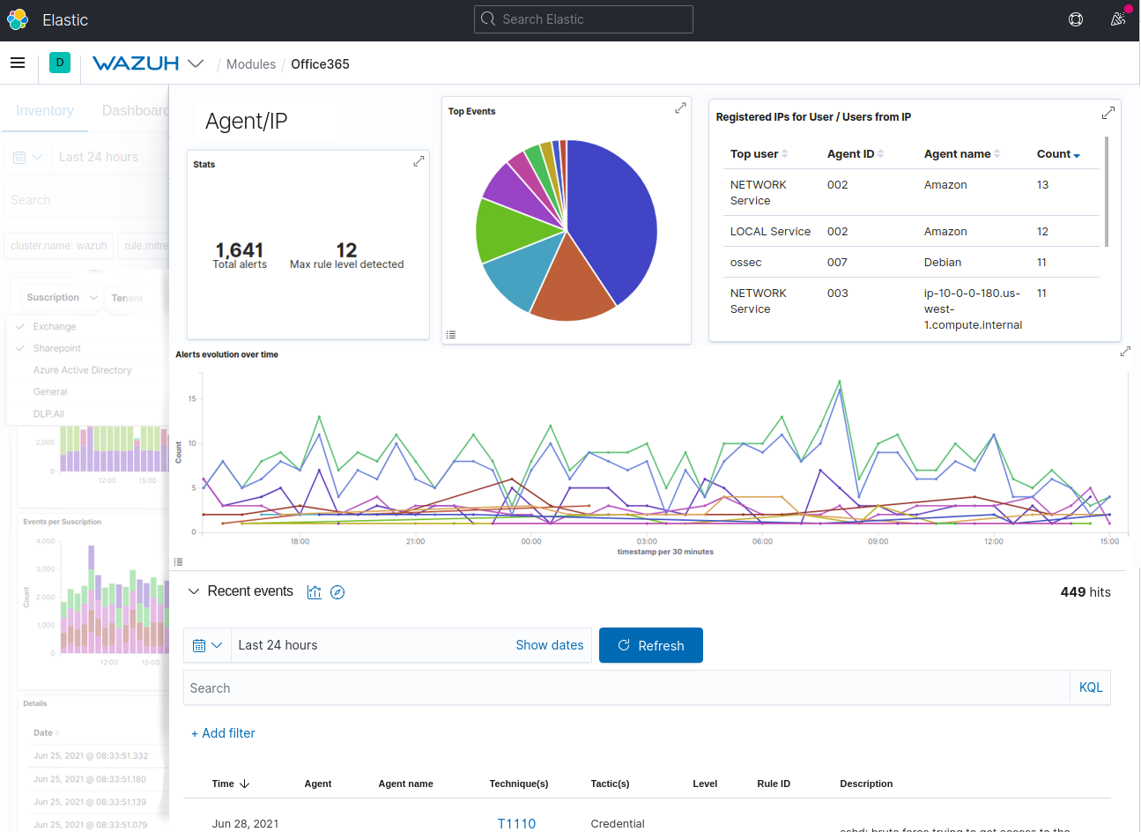Screen dimensions: 1141x832
Task: Collapse the Recent events section
Action: (x=194, y=591)
